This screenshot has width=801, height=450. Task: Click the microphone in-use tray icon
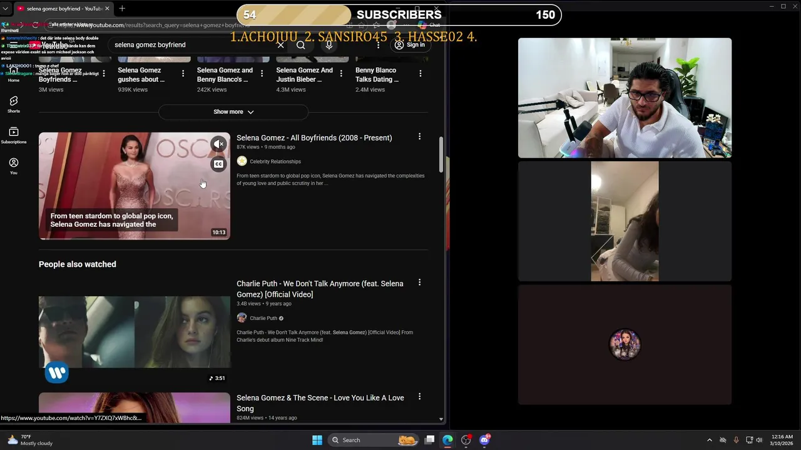[x=736, y=440]
